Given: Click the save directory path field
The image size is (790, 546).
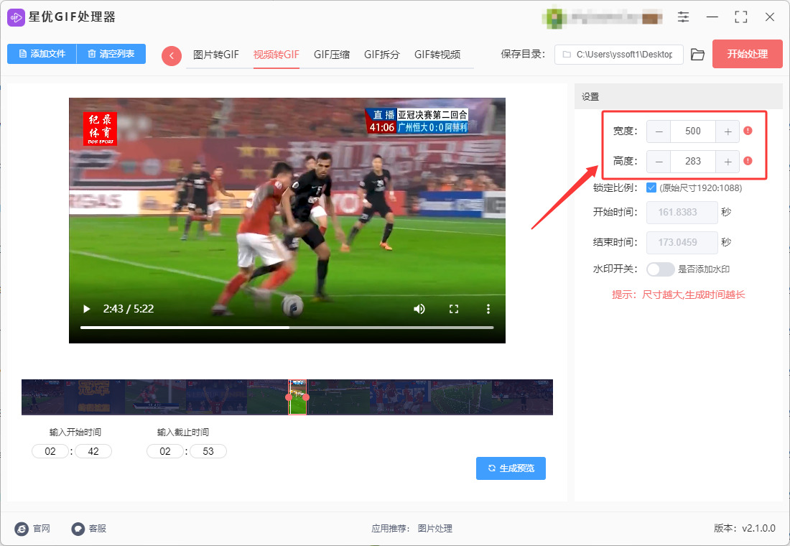Looking at the screenshot, I should [618, 55].
